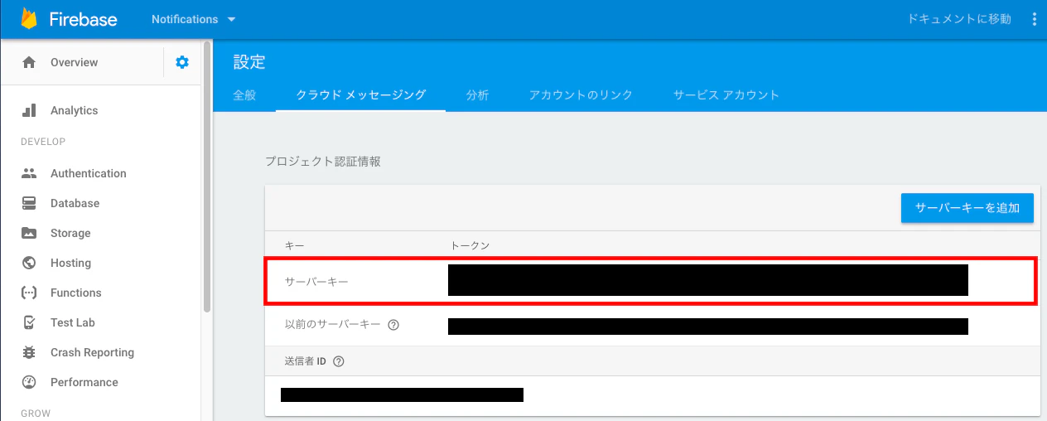This screenshot has width=1047, height=421.
Task: Click the トークン column header
Action: click(470, 246)
